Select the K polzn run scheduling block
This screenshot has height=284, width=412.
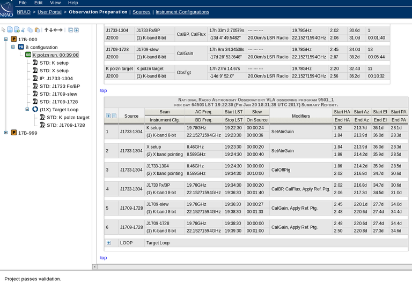coord(55,55)
